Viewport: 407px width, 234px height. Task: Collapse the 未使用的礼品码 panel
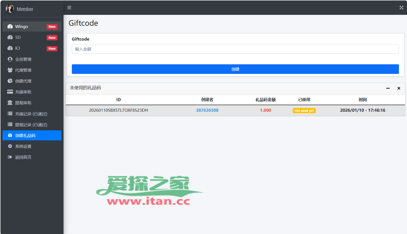(x=388, y=88)
